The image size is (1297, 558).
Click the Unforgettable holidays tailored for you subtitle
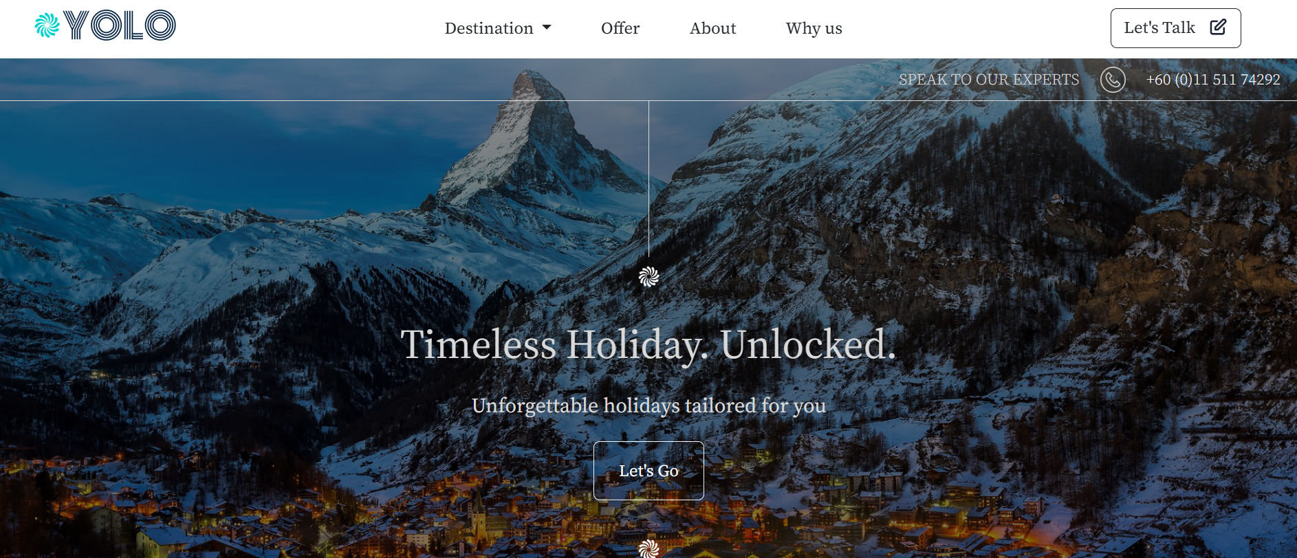[x=648, y=405]
